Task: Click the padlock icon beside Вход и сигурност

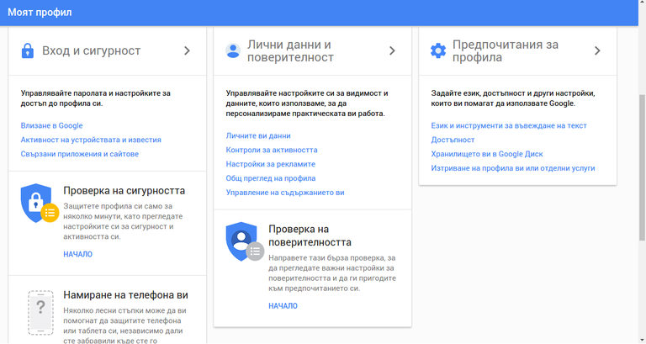Action: pos(28,50)
